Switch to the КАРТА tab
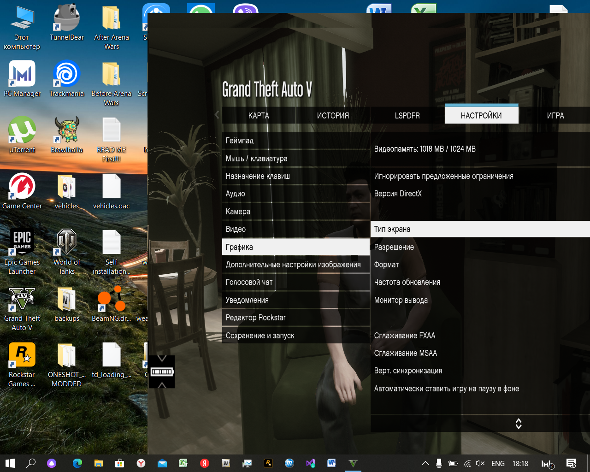Image resolution: width=590 pixels, height=472 pixels. click(x=259, y=115)
